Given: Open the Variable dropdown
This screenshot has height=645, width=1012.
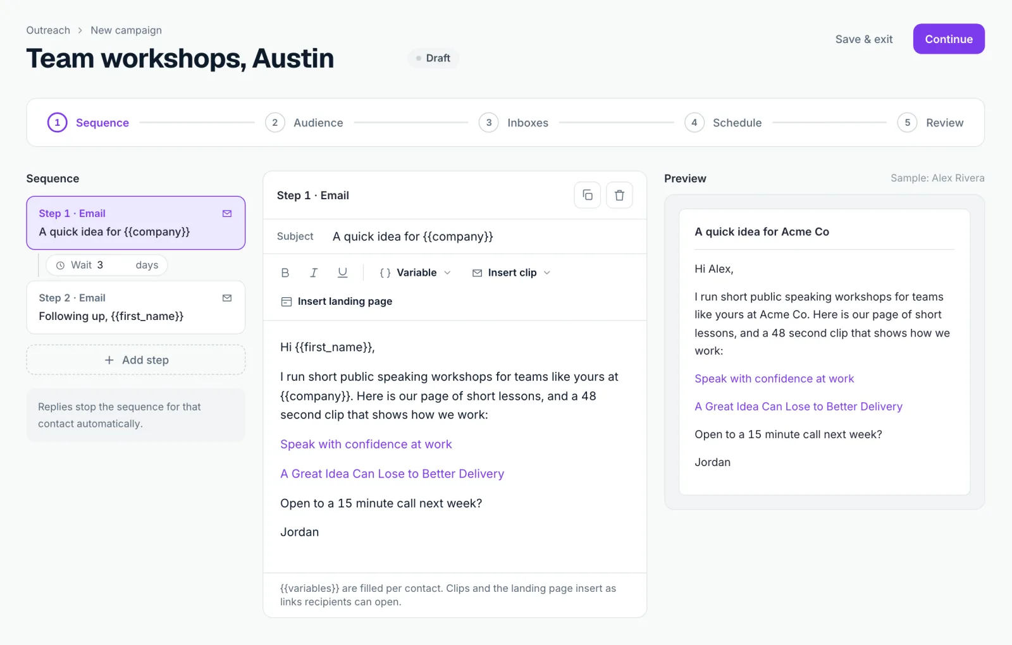Looking at the screenshot, I should pos(415,273).
